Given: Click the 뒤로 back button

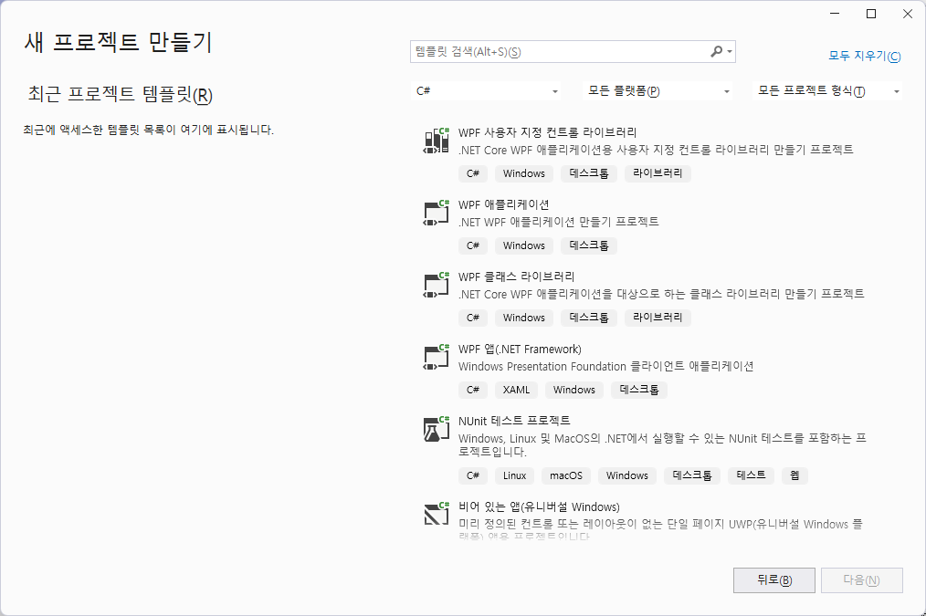Looking at the screenshot, I should 774,580.
